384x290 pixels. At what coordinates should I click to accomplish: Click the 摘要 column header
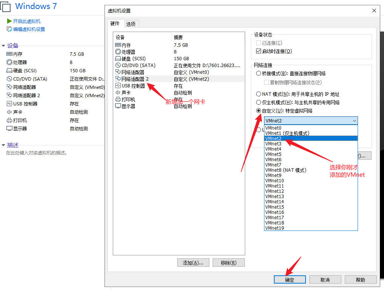click(x=208, y=37)
